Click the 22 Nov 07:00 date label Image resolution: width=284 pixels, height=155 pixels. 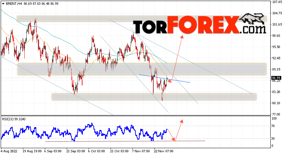pyautogui.click(x=163, y=151)
